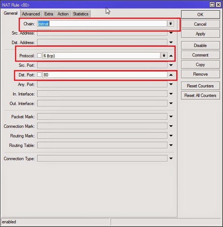223x227 pixels.
Task: Expand the Src. Port field
Action: [171, 65]
